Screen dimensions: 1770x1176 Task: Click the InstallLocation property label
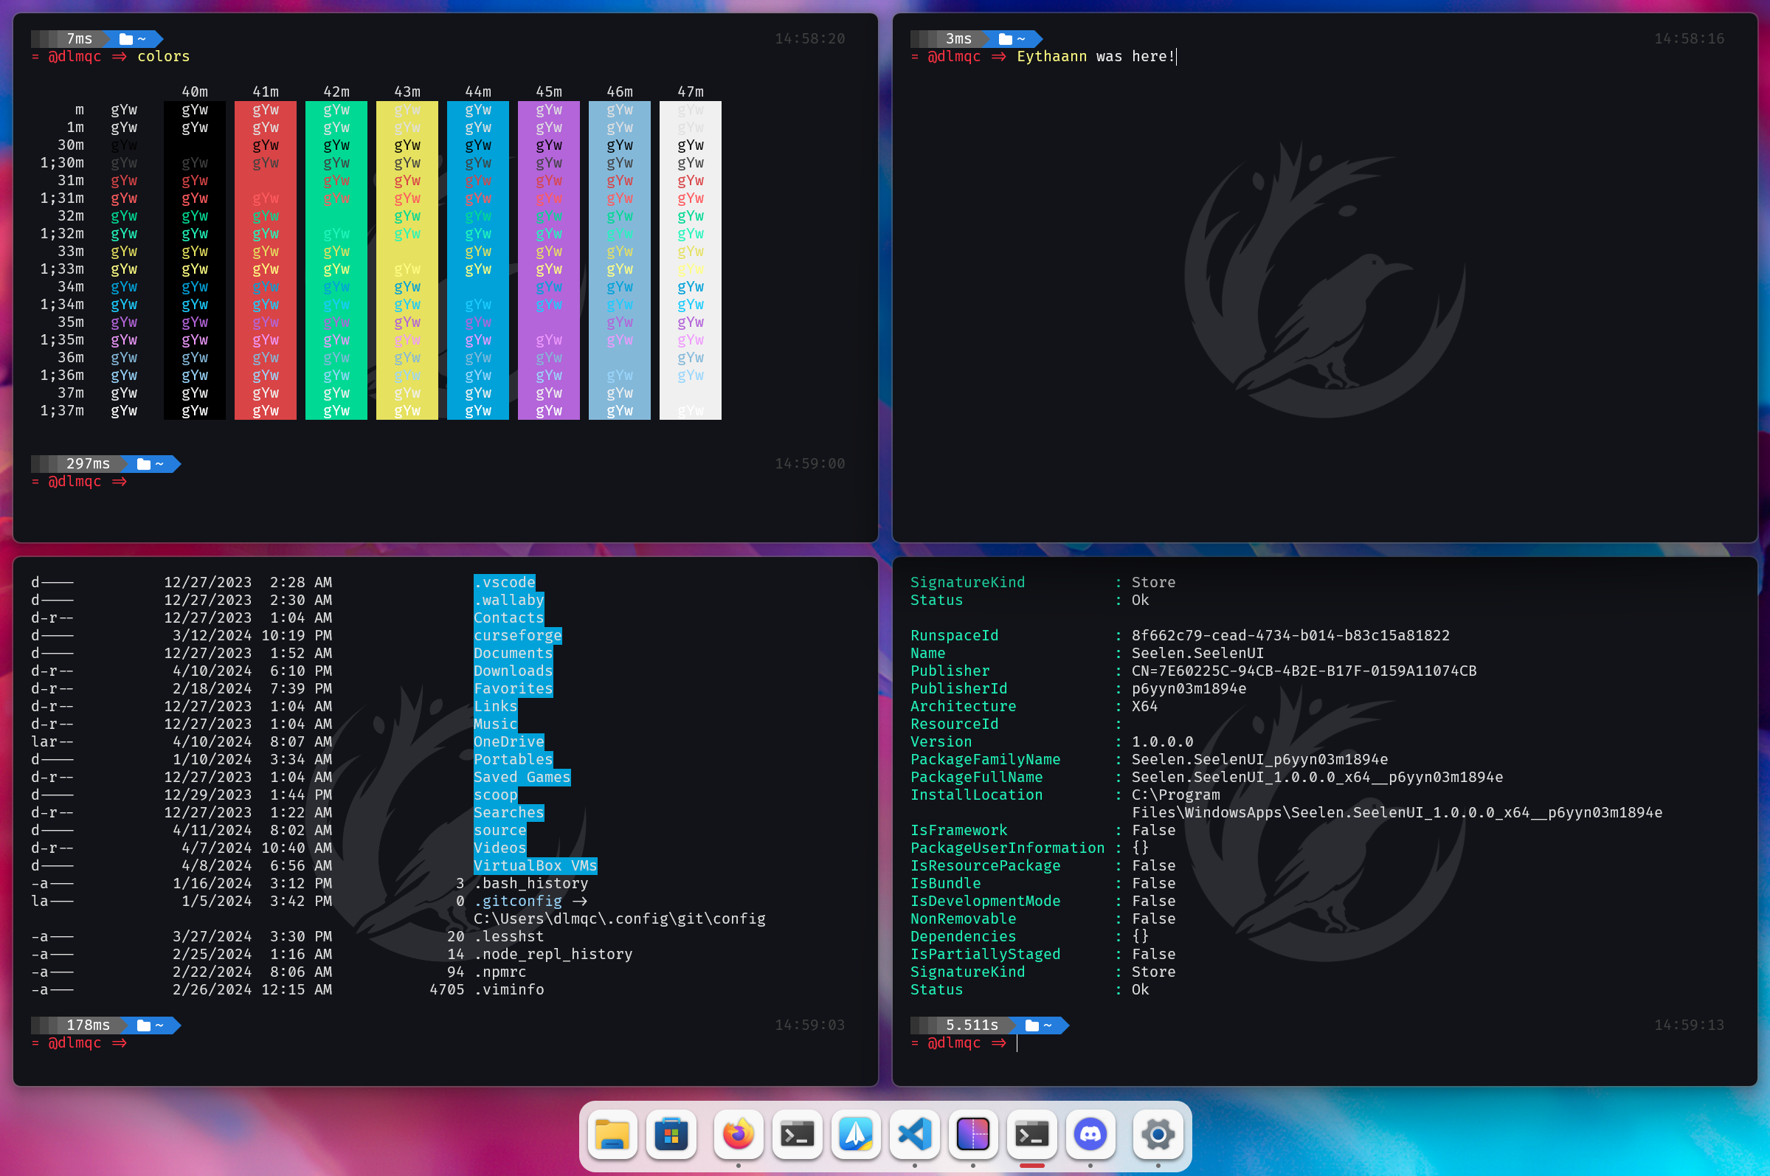[x=975, y=795]
